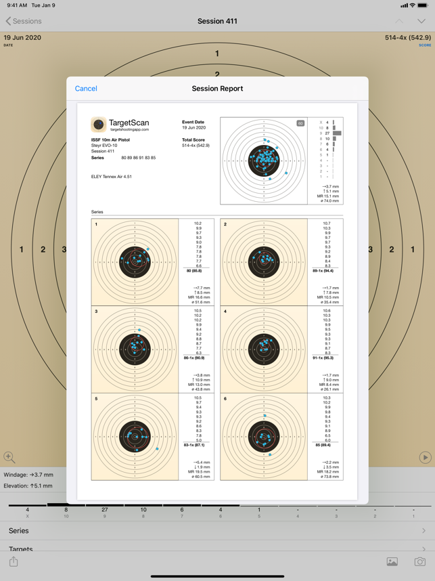Expand the Series row

pyautogui.click(x=217, y=531)
